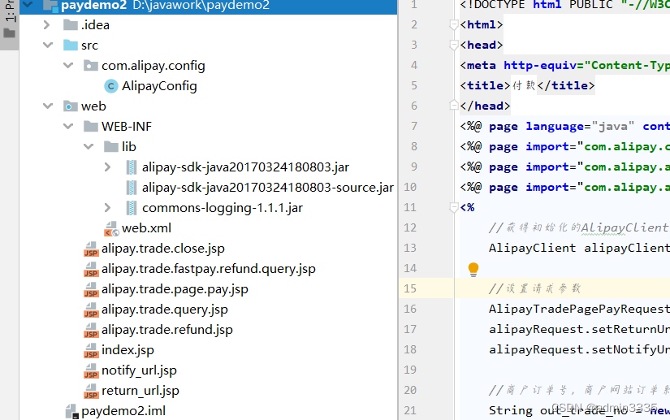Click the alipayRequest.setNotifyUrl code line

pyautogui.click(x=579, y=349)
